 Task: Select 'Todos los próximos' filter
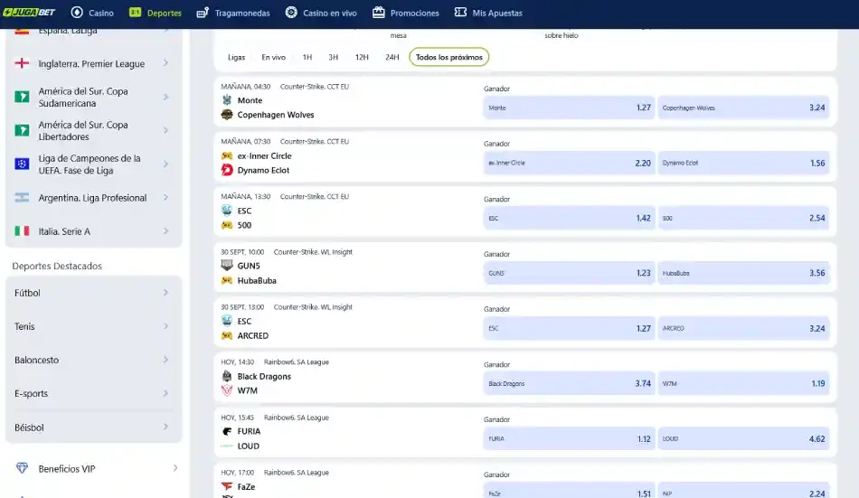[x=448, y=57]
